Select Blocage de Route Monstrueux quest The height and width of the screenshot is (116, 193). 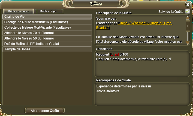click(47, 22)
